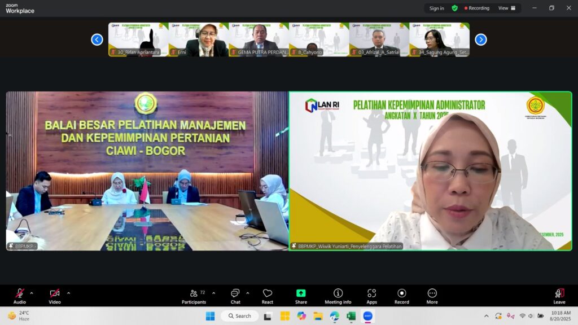
Task: Open clock and date 10:18 AM
Action: (x=561, y=316)
